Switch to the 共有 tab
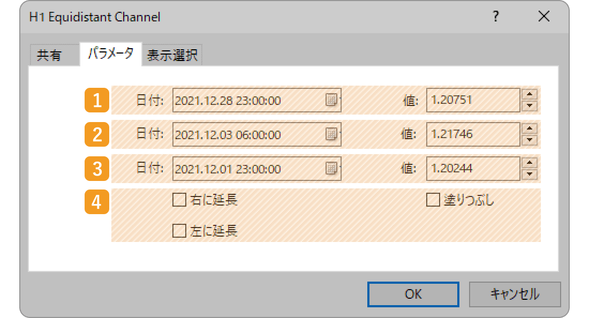 [x=49, y=55]
